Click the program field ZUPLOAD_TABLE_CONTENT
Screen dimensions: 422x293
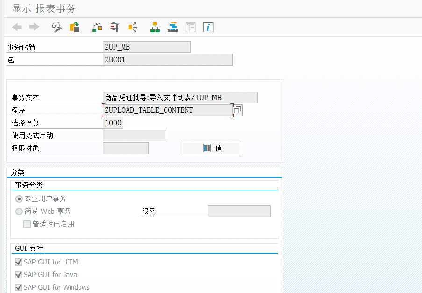pos(168,110)
